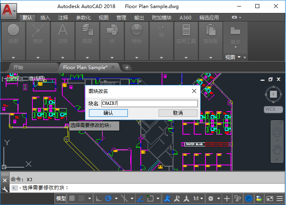Viewport: 286px width, 205px height.
Task: Switch to the 附加模块 ribbon tab
Action: pos(161,18)
